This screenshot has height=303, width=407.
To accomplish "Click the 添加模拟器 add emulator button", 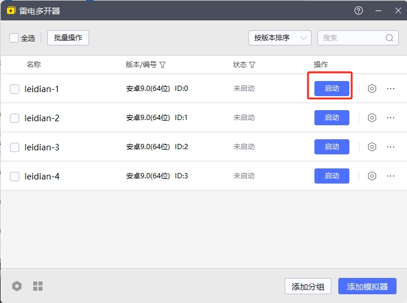I will pyautogui.click(x=367, y=286).
